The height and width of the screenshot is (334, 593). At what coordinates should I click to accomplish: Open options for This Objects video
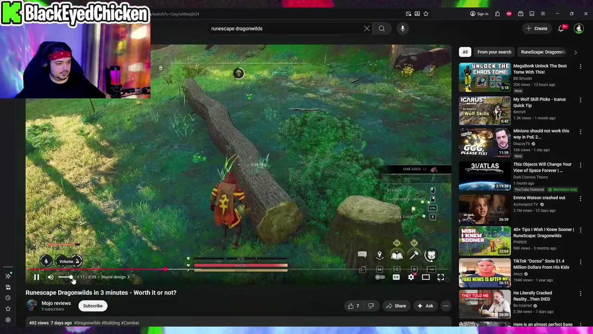click(580, 165)
